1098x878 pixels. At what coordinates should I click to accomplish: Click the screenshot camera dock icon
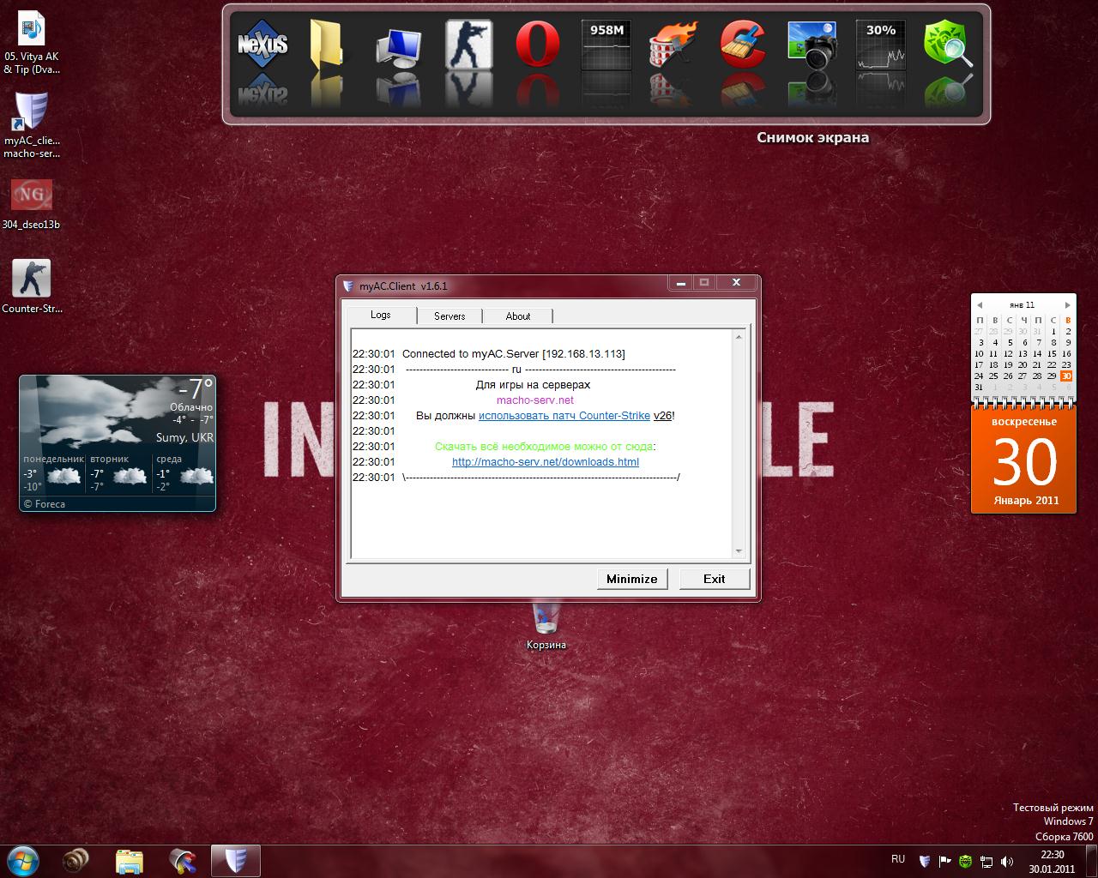[x=811, y=44]
